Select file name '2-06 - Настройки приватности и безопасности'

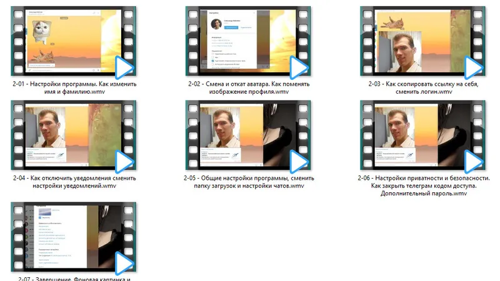424,185
